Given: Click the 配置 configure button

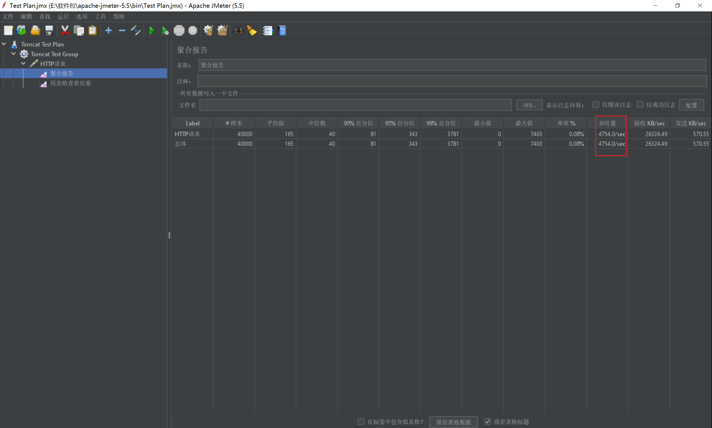Looking at the screenshot, I should tap(691, 105).
